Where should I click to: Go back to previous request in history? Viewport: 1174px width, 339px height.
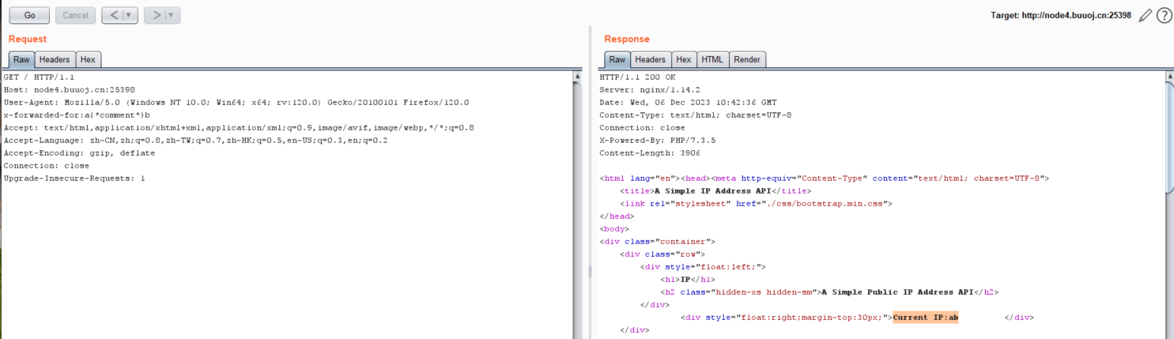(x=113, y=15)
